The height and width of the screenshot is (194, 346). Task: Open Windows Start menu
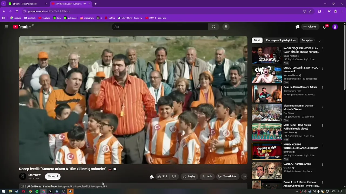click(x=3, y=191)
